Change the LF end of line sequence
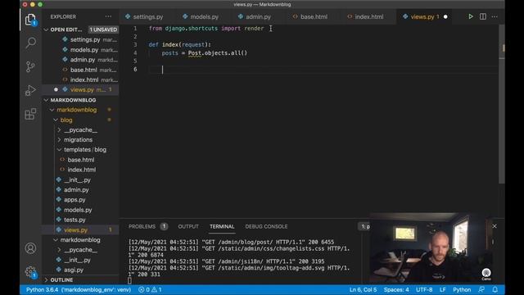524x295 pixels. point(442,289)
